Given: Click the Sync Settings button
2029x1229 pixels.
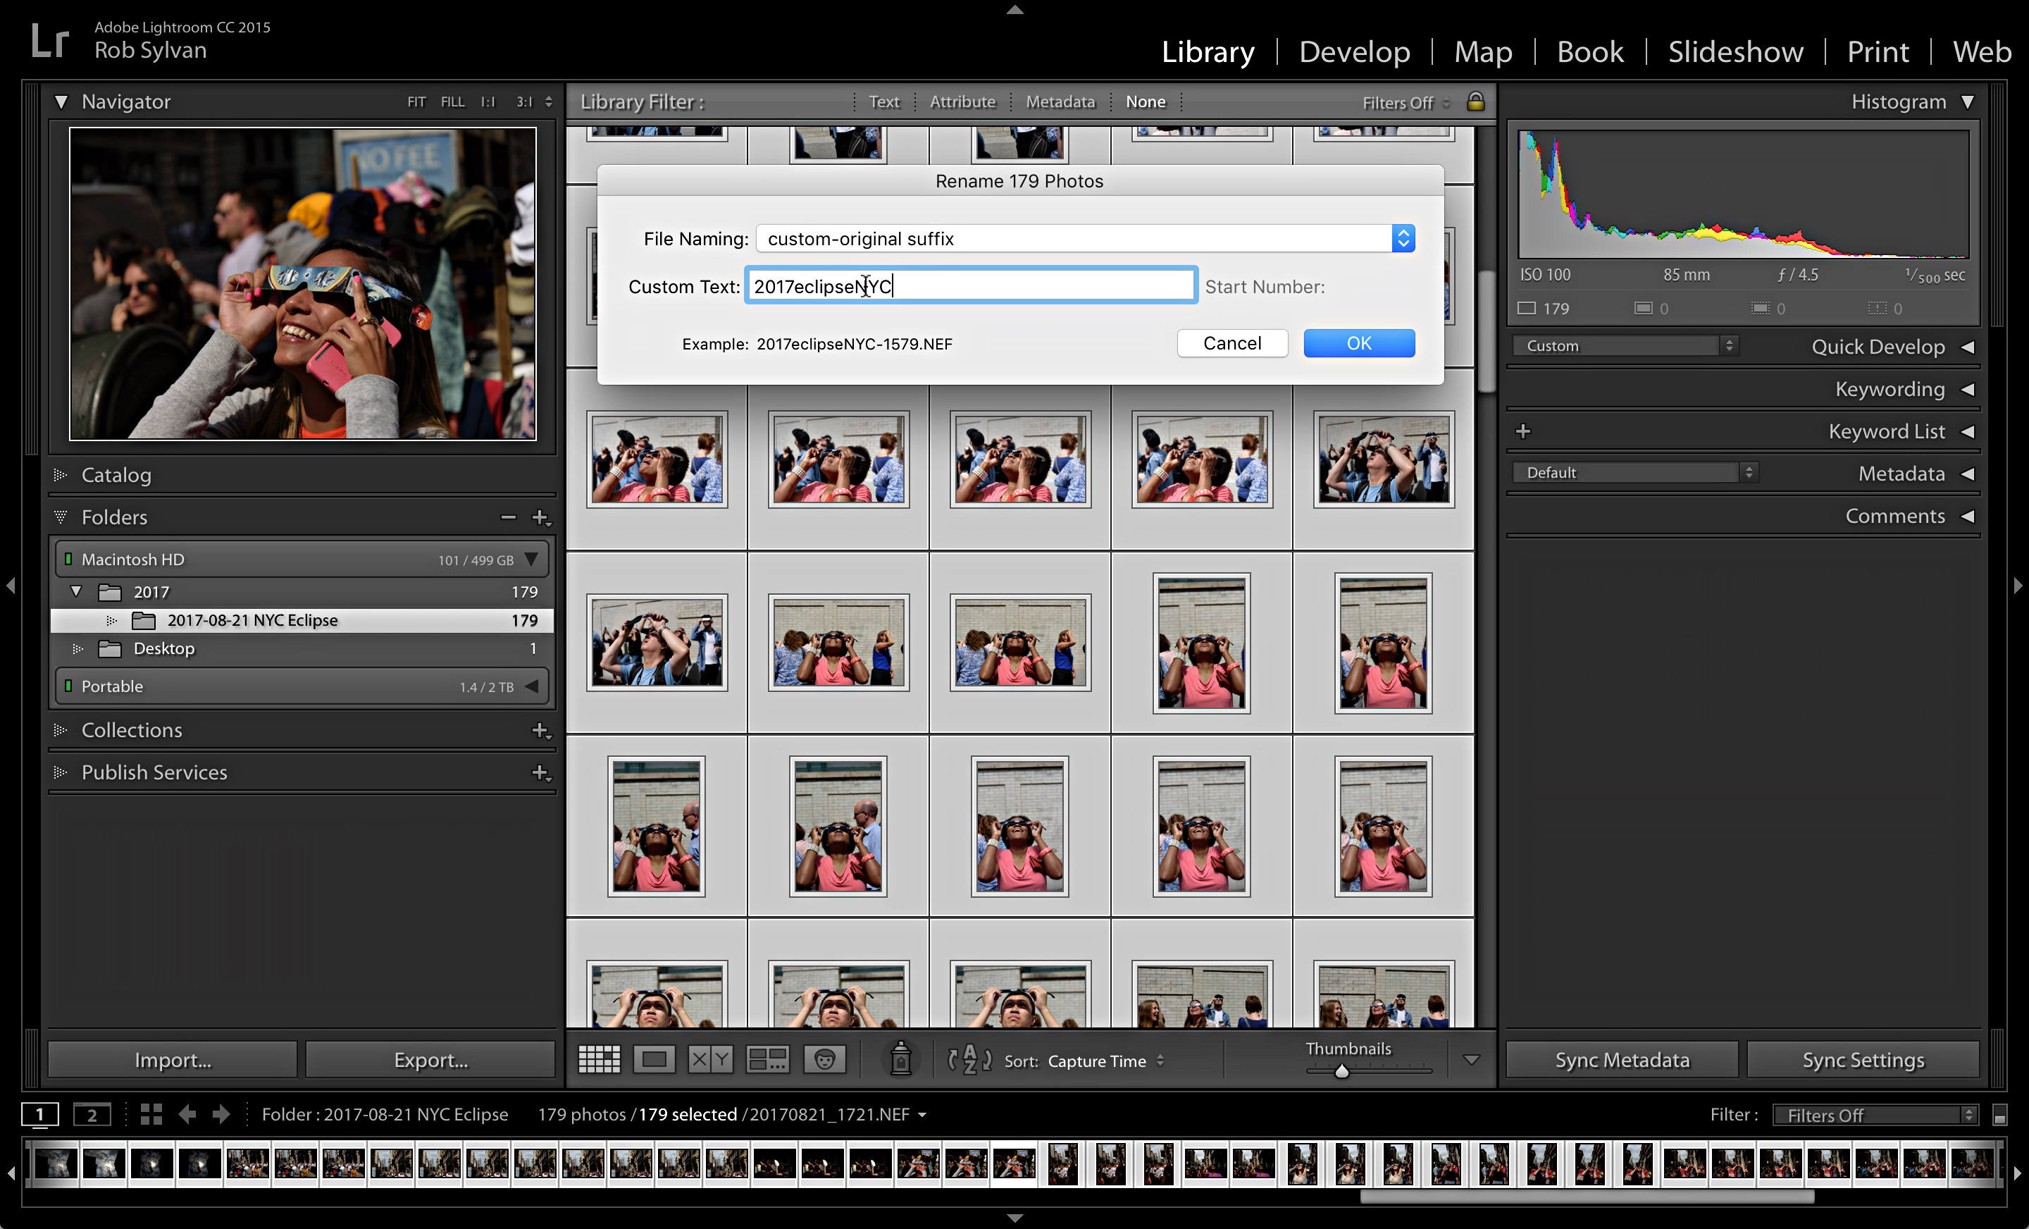Looking at the screenshot, I should pos(1862,1059).
